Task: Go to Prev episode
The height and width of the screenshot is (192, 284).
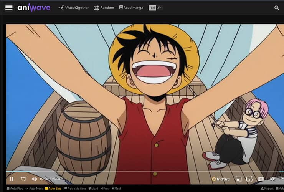Action: click(105, 189)
